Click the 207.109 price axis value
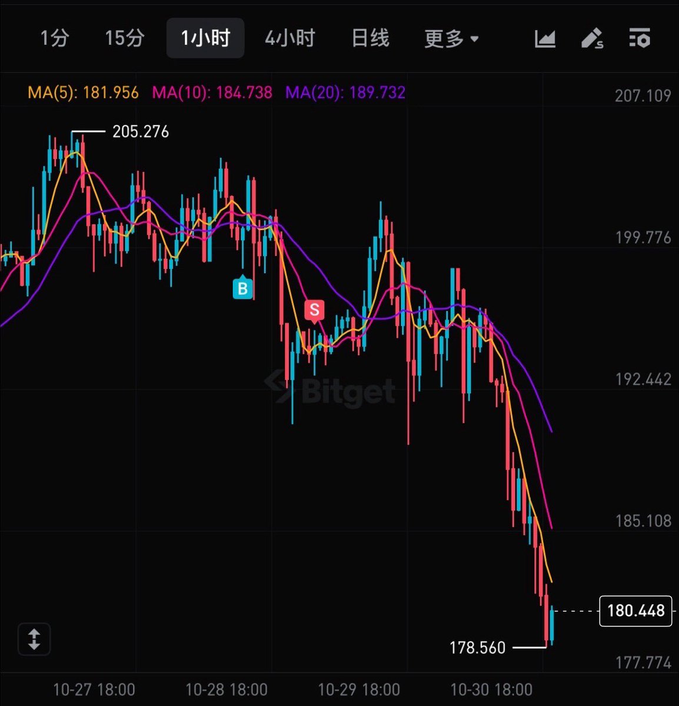 pyautogui.click(x=643, y=96)
